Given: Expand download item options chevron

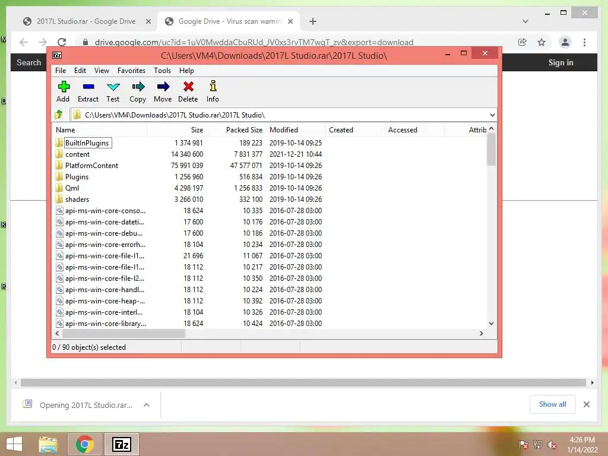Looking at the screenshot, I should [147, 405].
